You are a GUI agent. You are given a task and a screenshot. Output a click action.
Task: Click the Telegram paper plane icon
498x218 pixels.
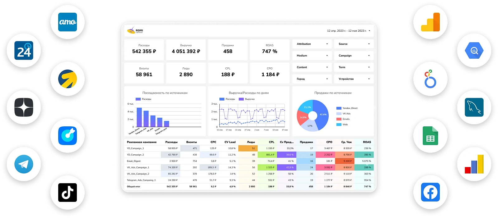(24, 164)
